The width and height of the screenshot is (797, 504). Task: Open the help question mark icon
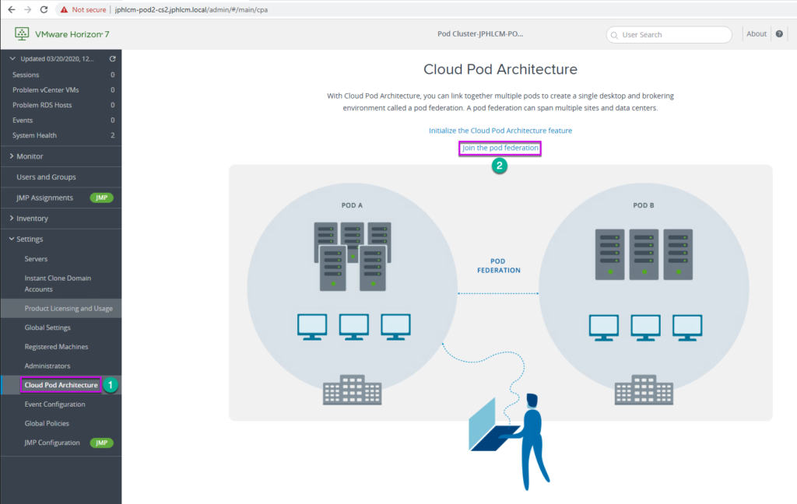click(779, 34)
